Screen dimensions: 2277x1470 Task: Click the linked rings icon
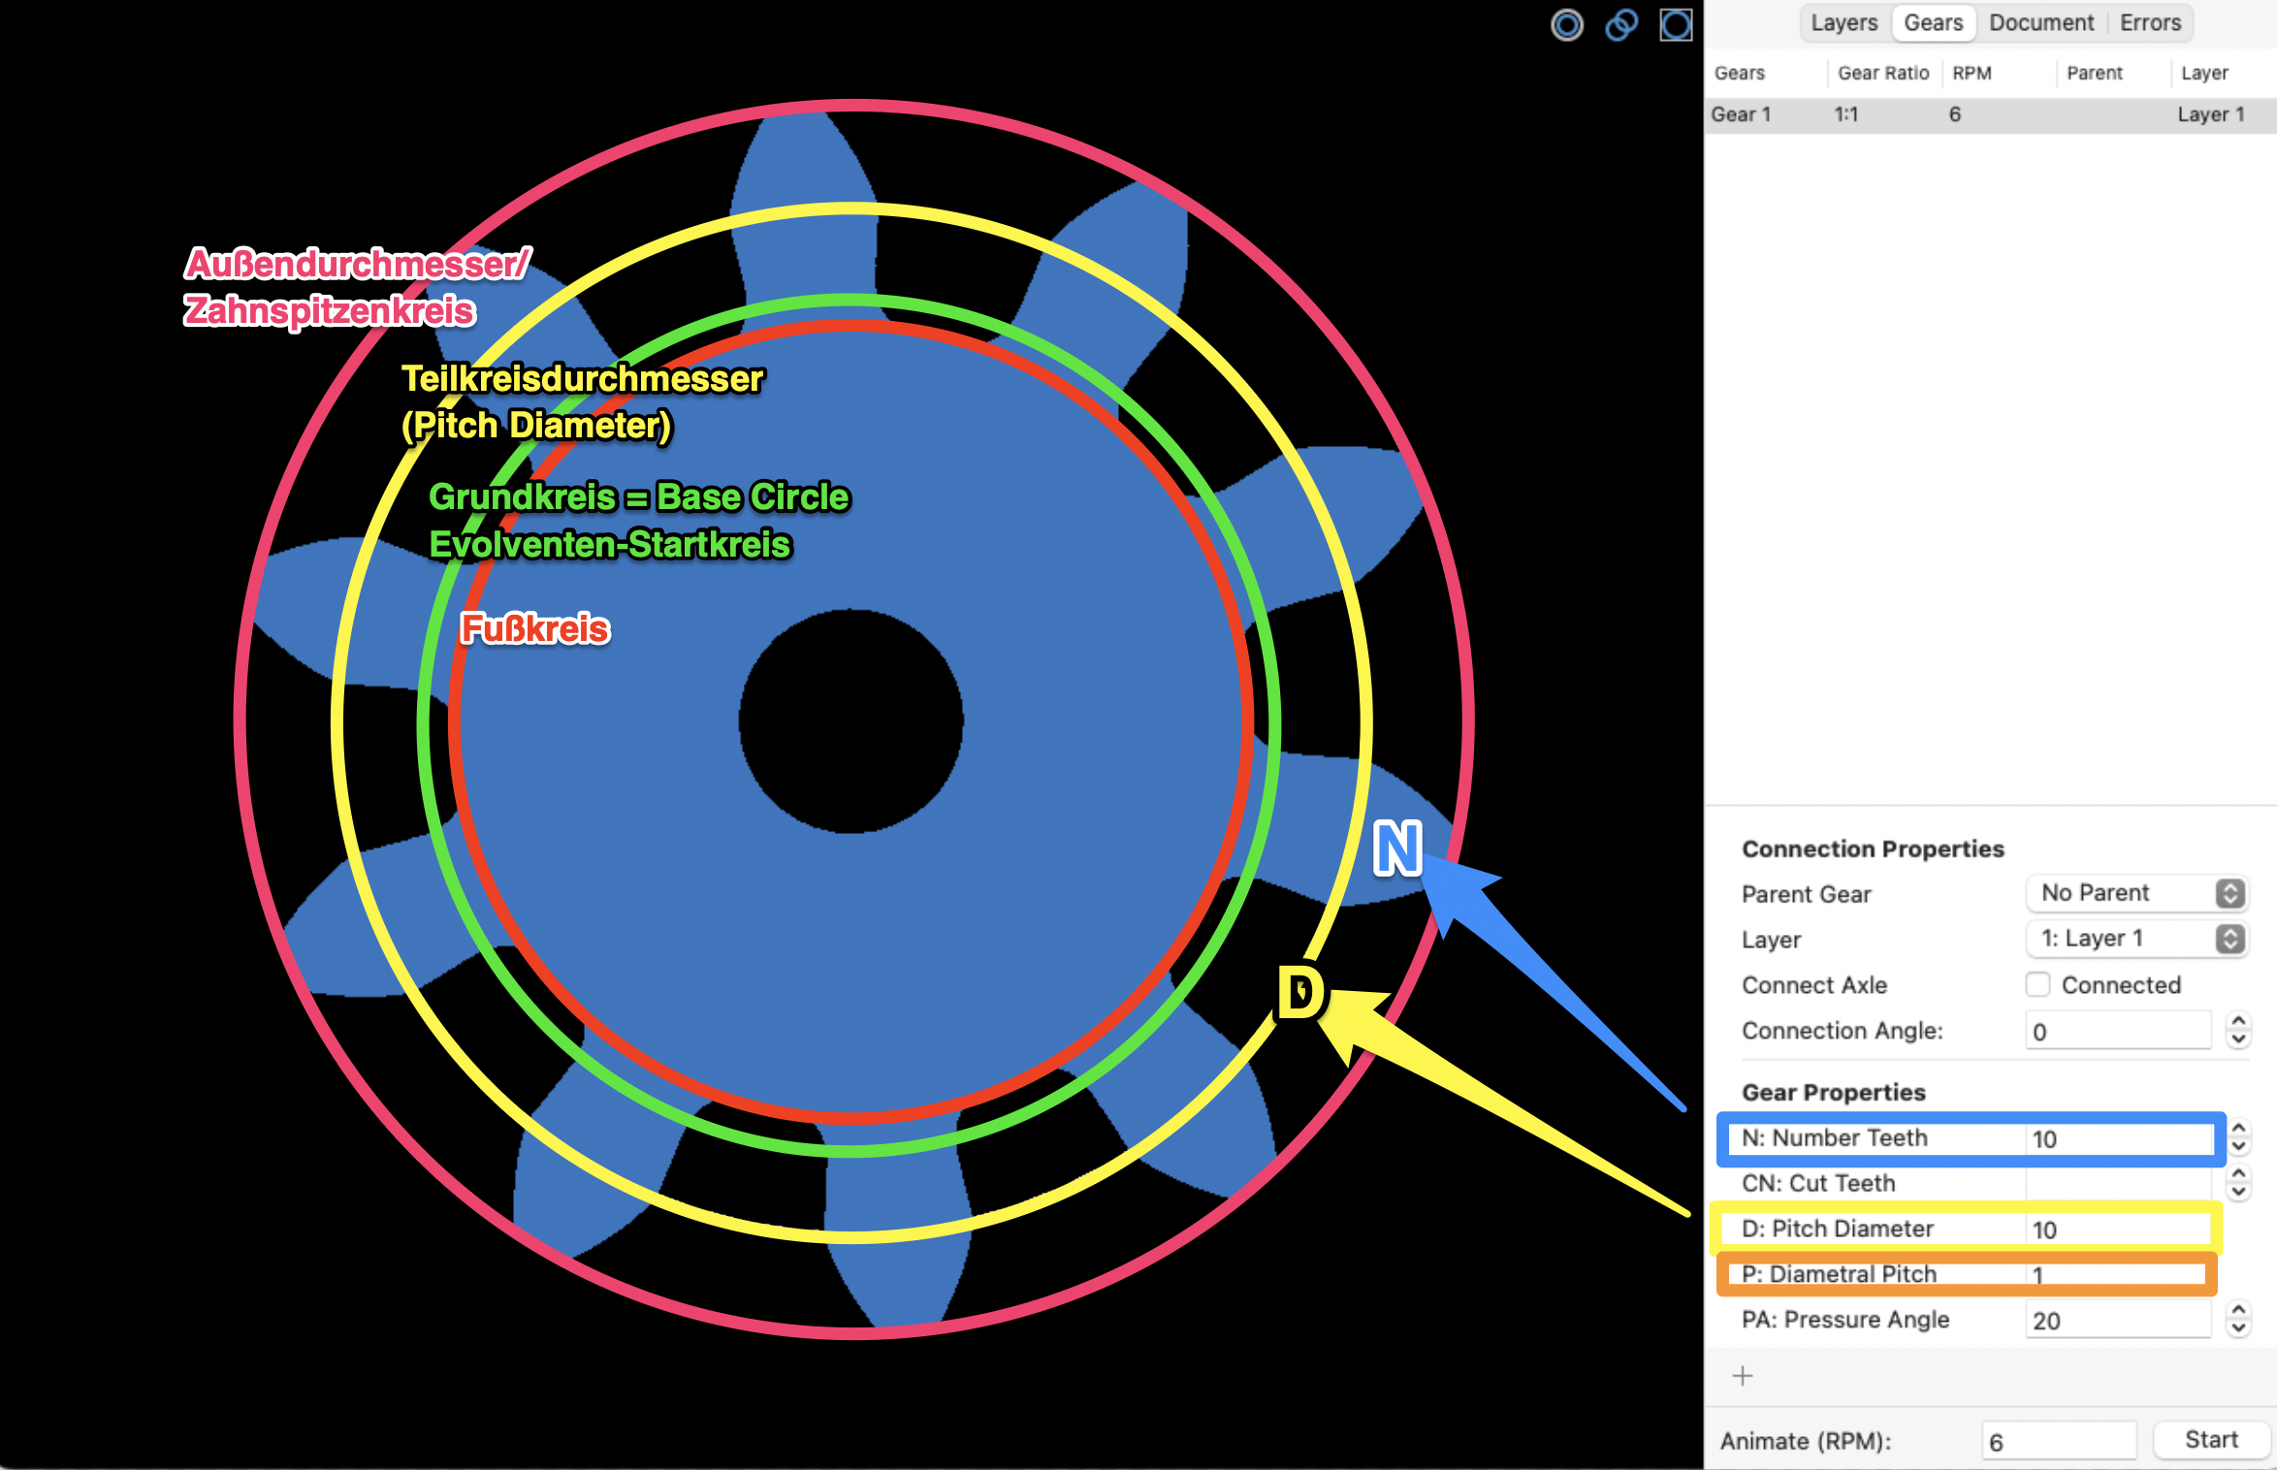coord(1621,25)
